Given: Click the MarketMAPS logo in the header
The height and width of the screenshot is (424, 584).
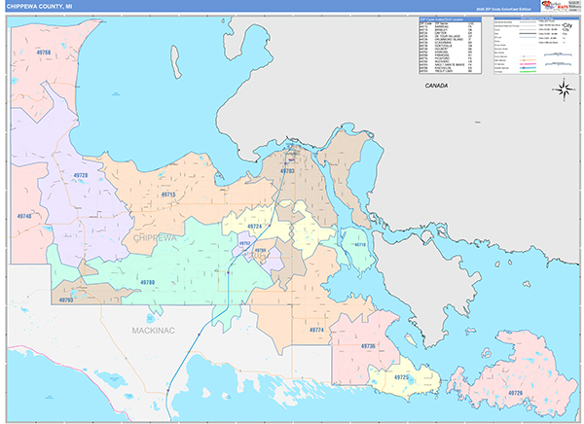Looking at the screenshot, I should point(555,5).
